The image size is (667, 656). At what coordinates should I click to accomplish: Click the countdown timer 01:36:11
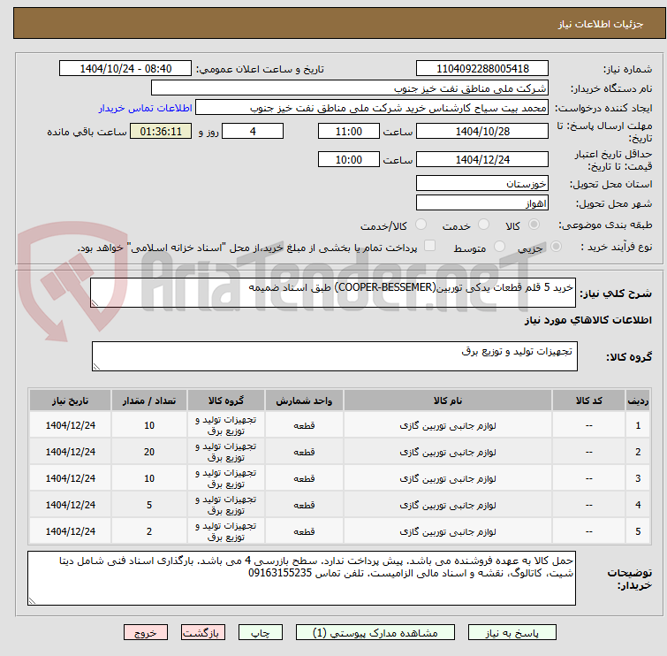[x=161, y=131]
